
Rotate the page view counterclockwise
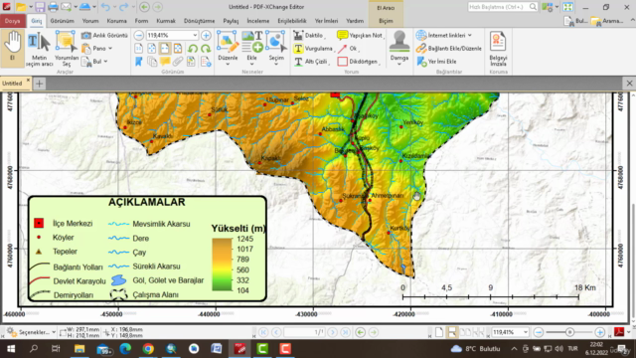click(x=193, y=49)
